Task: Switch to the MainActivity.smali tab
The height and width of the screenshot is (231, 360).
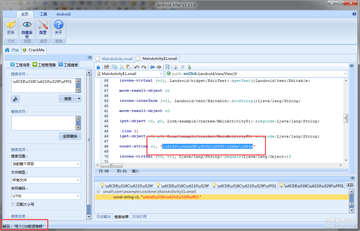Action: coord(114,59)
